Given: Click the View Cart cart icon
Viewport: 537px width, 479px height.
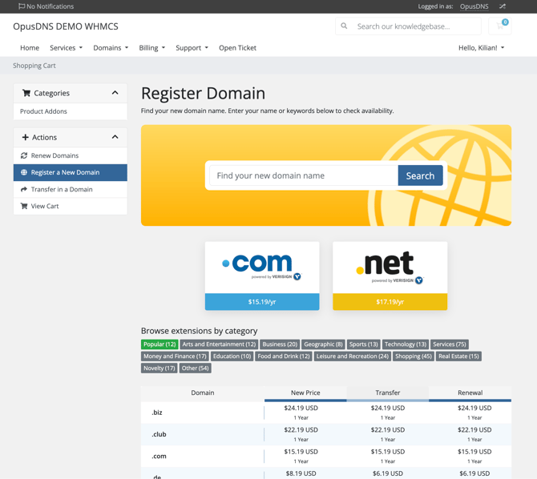Looking at the screenshot, I should (24, 206).
